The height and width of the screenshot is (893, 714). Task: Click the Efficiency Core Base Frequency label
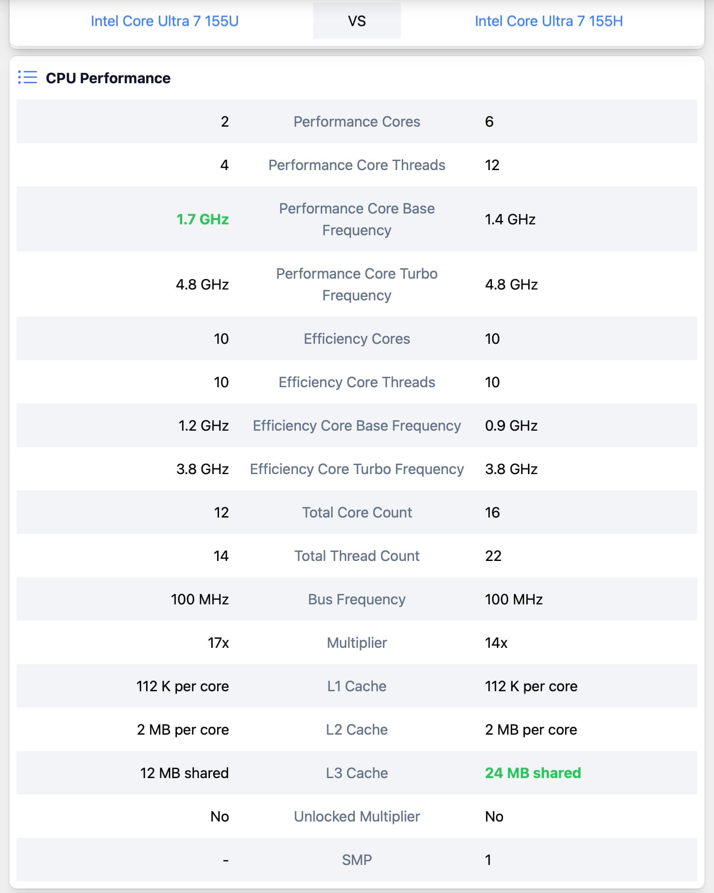[x=357, y=426]
